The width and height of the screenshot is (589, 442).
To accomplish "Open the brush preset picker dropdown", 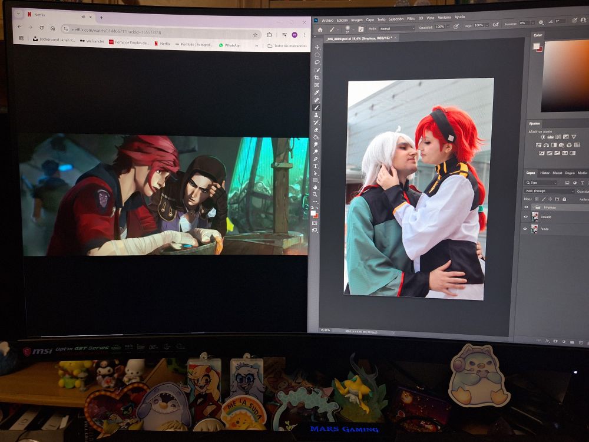I will click(353, 29).
